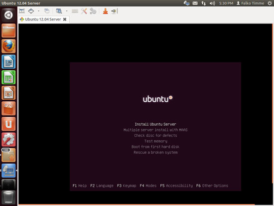Open the Falko Timme user menu
Viewport: 274px width, 206px height.
[250, 3]
